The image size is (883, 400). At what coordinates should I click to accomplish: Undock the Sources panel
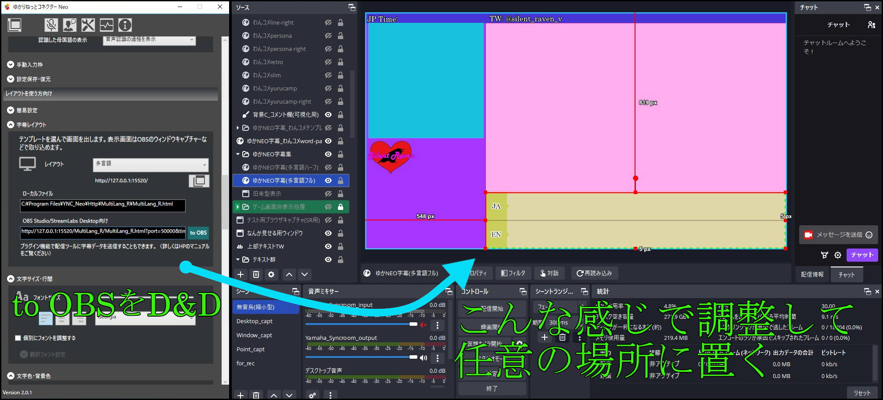point(352,7)
